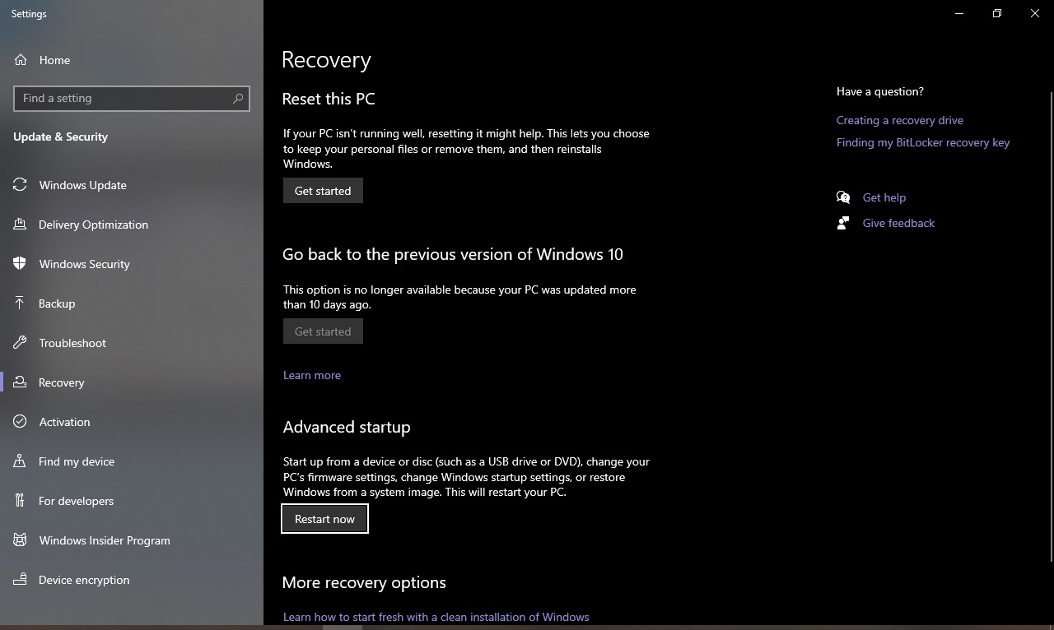Close the Settings window
Image resolution: width=1054 pixels, height=630 pixels.
click(1035, 13)
